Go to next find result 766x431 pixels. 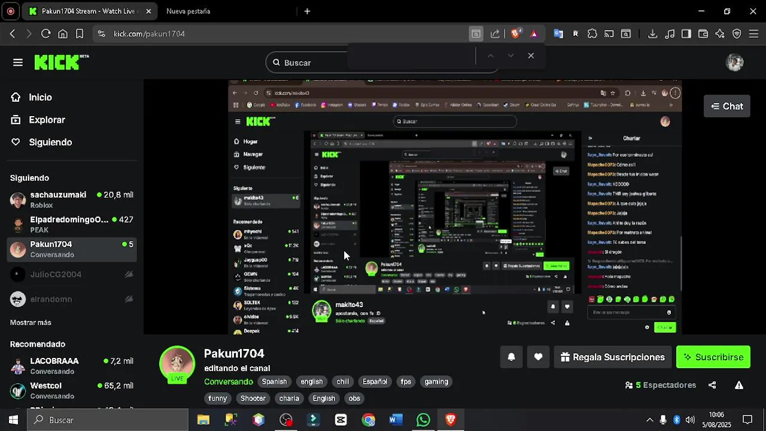[x=510, y=56]
